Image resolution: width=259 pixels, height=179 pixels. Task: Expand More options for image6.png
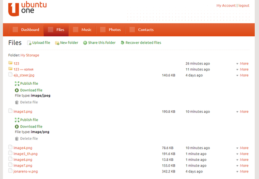coord(242,160)
